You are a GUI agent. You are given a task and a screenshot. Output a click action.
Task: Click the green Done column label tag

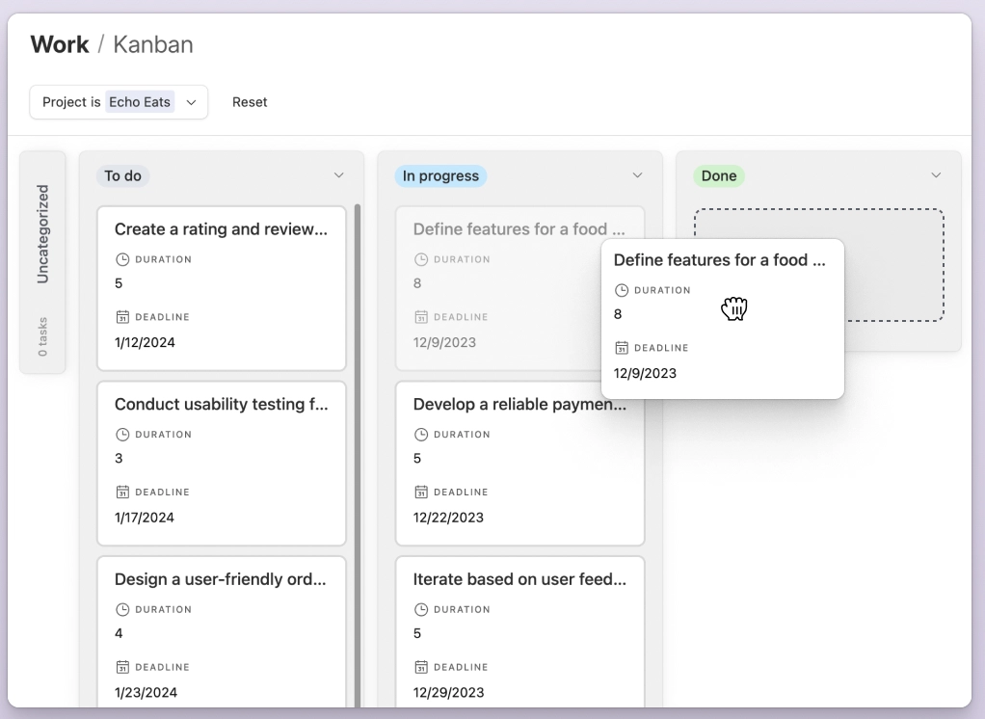coord(719,176)
